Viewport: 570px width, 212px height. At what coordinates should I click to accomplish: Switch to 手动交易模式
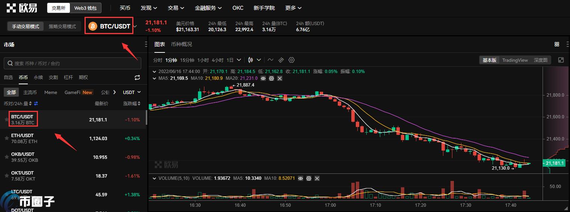pos(26,27)
